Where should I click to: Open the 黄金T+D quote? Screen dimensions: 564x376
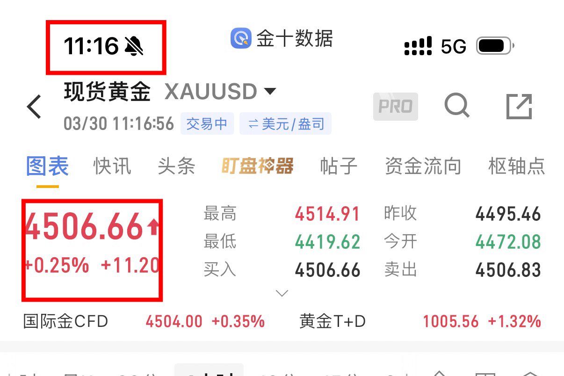(x=420, y=321)
